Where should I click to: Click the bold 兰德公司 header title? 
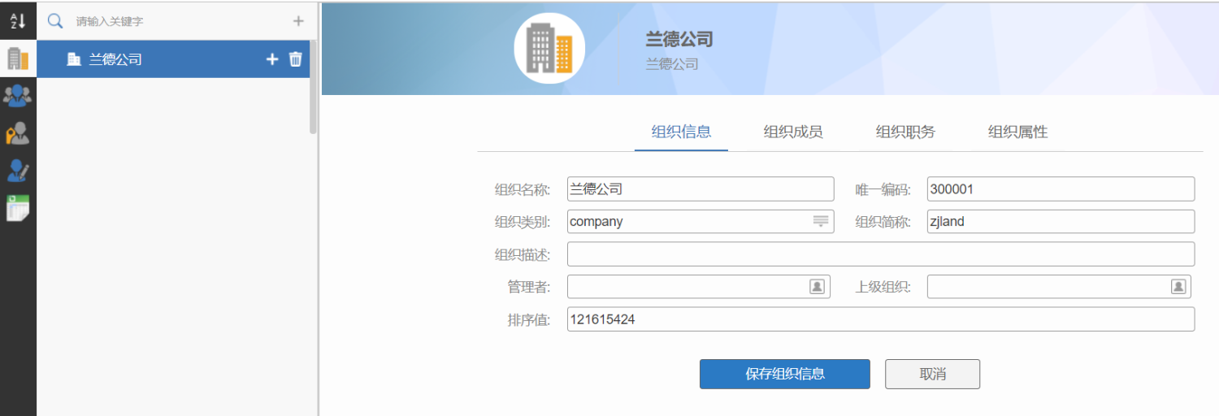coord(679,39)
